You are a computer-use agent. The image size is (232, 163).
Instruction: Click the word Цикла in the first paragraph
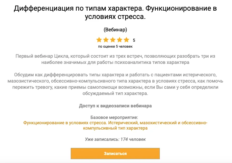[x=62, y=56]
